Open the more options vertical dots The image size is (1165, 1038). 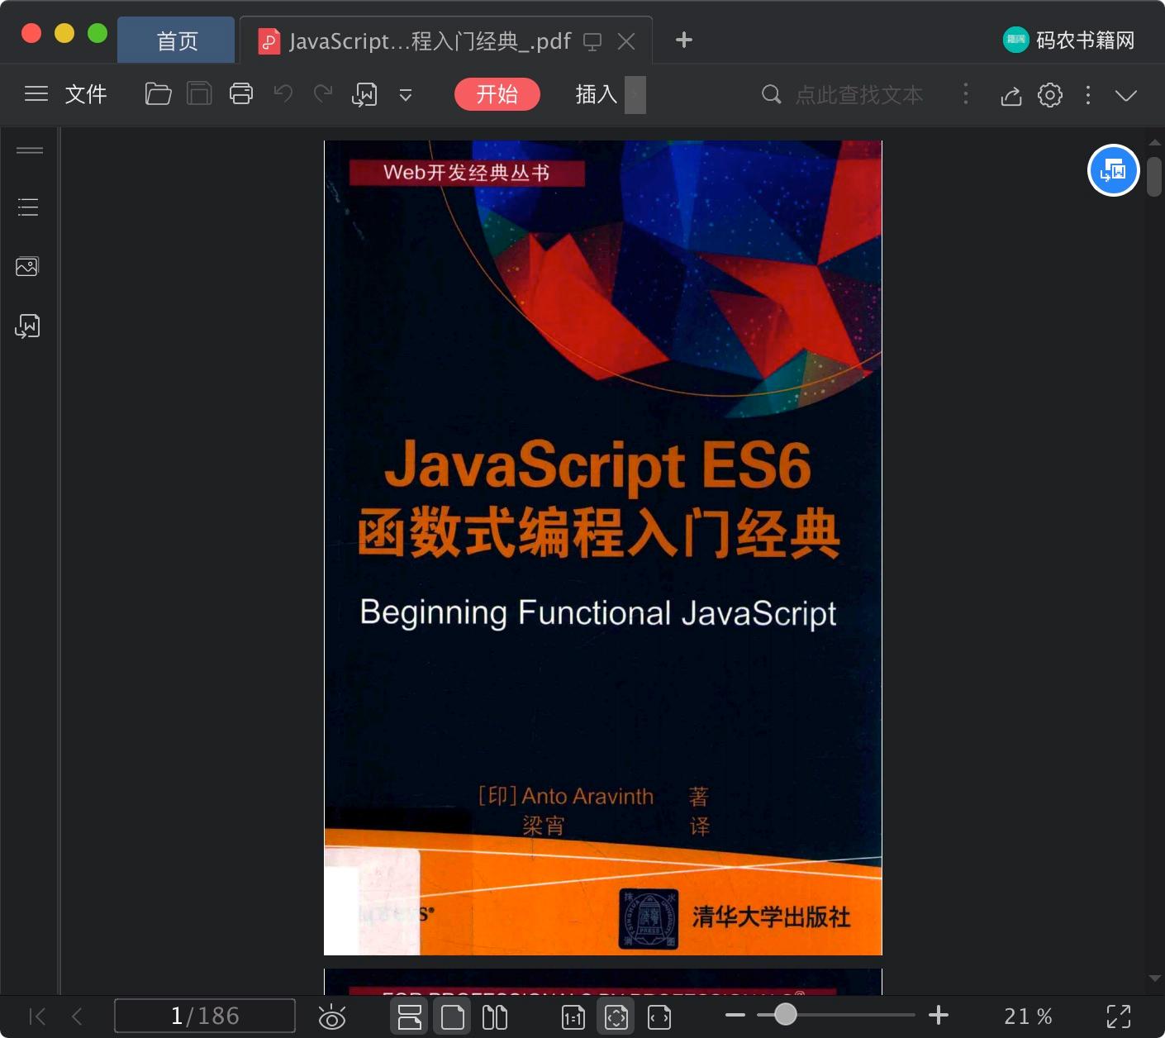1088,95
